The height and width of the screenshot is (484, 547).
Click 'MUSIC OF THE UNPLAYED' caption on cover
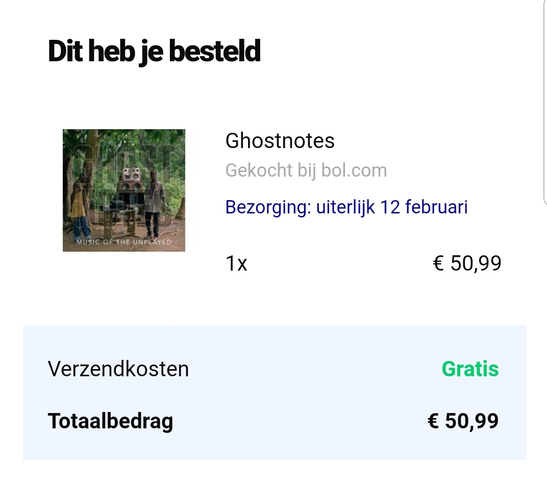124,242
